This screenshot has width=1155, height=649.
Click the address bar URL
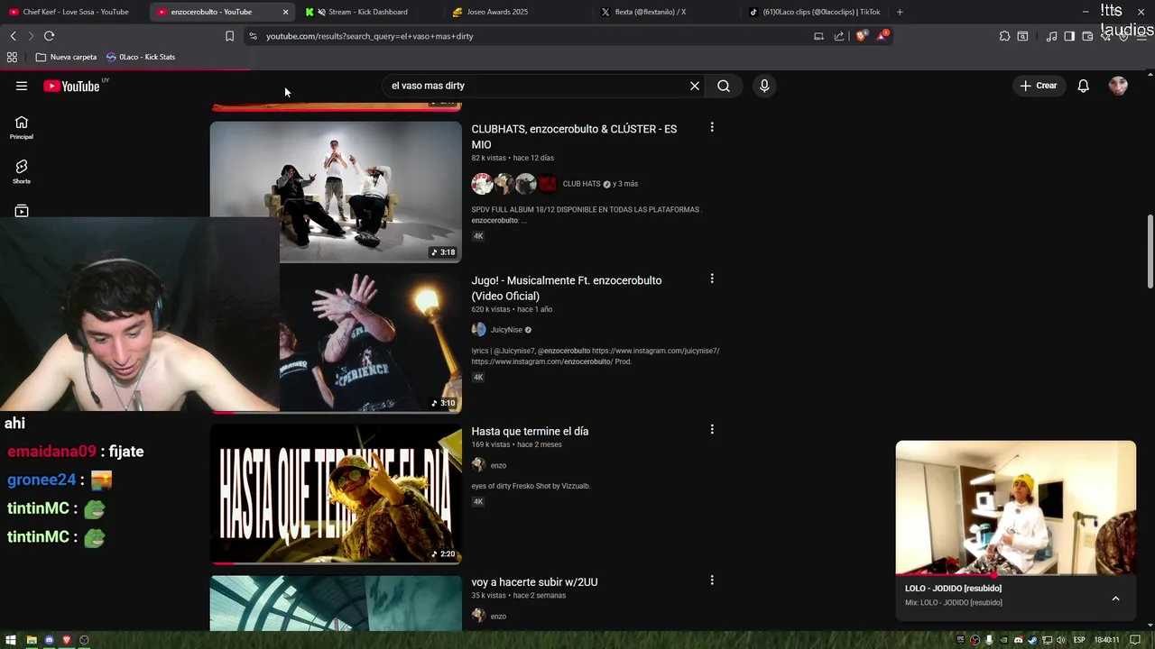(x=369, y=36)
